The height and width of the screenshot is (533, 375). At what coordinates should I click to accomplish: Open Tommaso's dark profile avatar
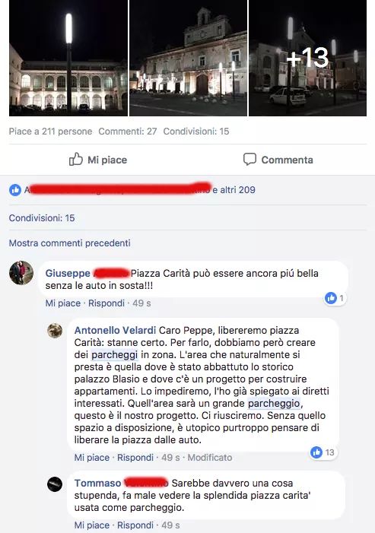(x=55, y=484)
